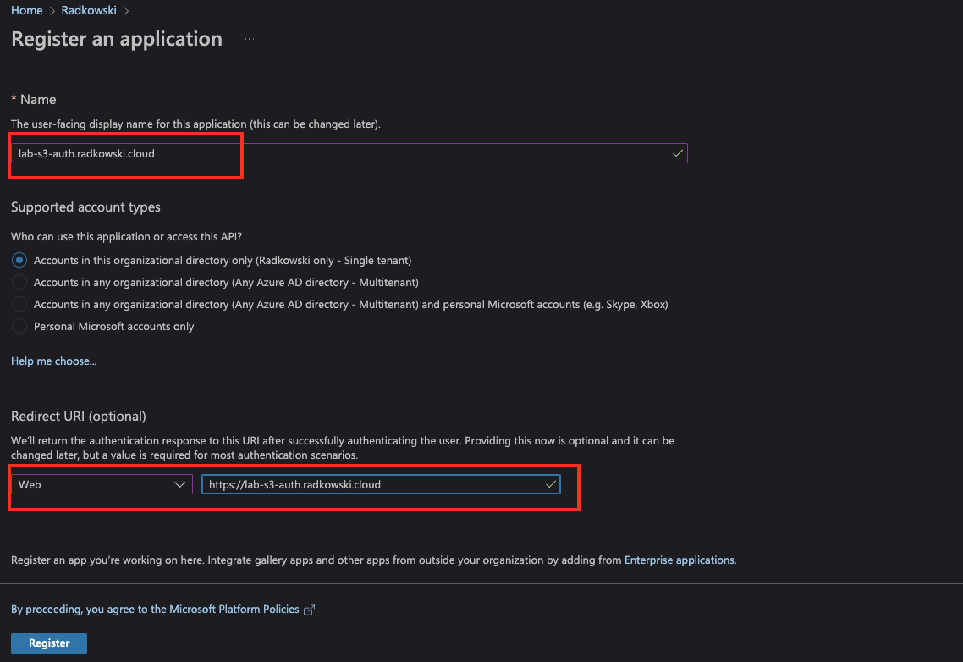
Task: Open the Microsoft Platform Policies agreement link
Action: pos(156,610)
